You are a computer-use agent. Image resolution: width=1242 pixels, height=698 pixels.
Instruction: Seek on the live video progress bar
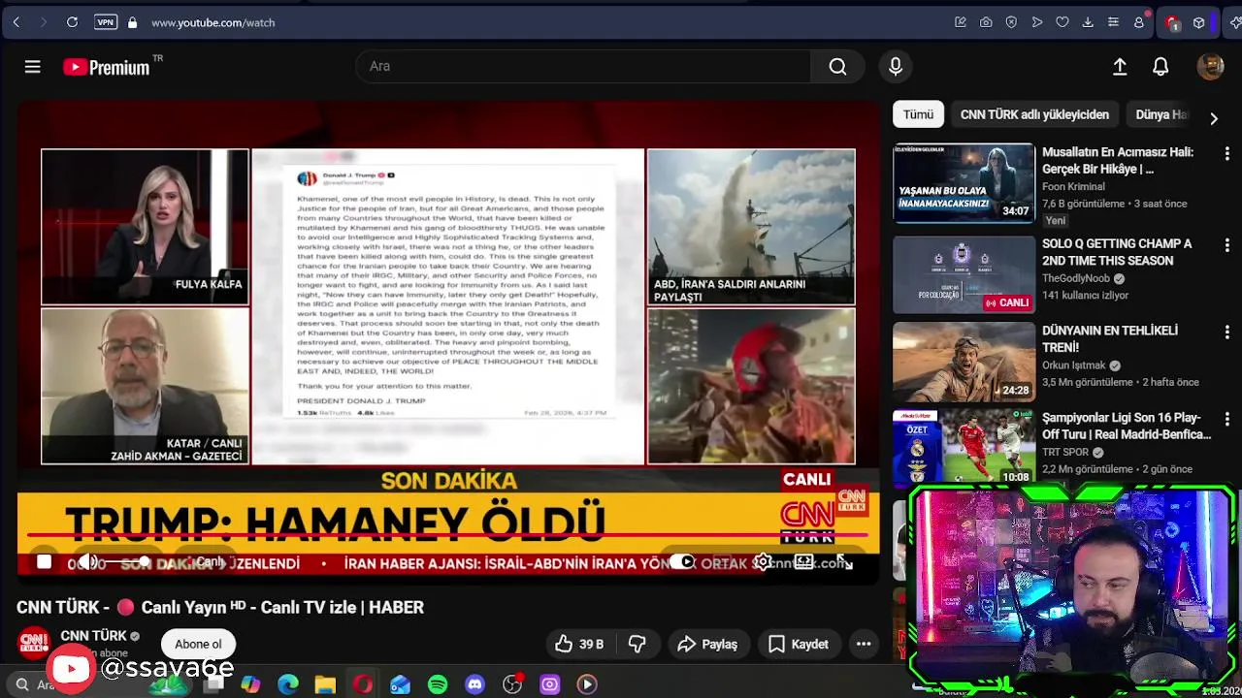(x=447, y=535)
